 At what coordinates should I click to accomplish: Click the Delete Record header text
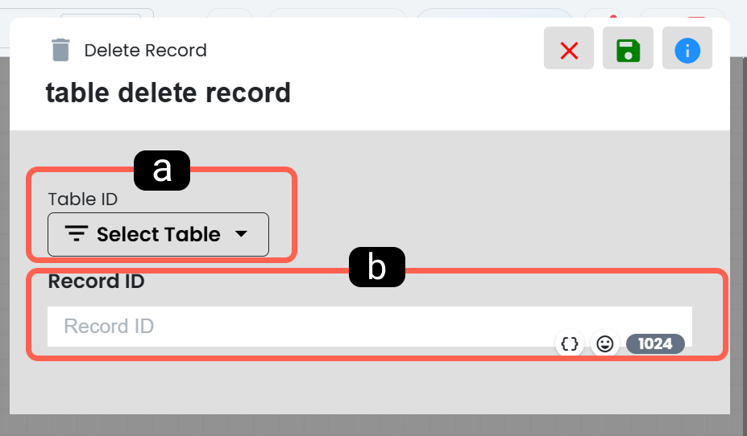[x=145, y=50]
